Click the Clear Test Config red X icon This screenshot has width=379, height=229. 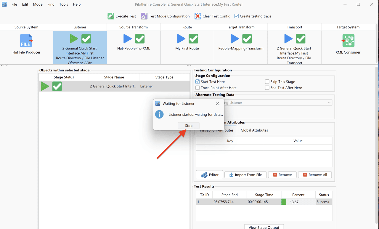198,16
